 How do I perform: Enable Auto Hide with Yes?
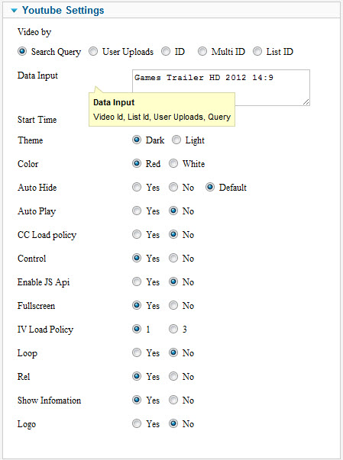click(x=137, y=187)
